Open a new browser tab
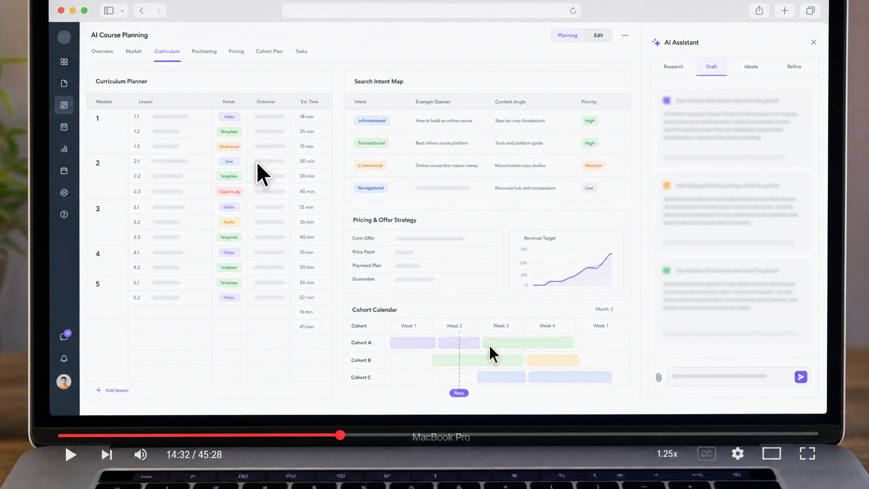This screenshot has height=489, width=869. pos(785,10)
